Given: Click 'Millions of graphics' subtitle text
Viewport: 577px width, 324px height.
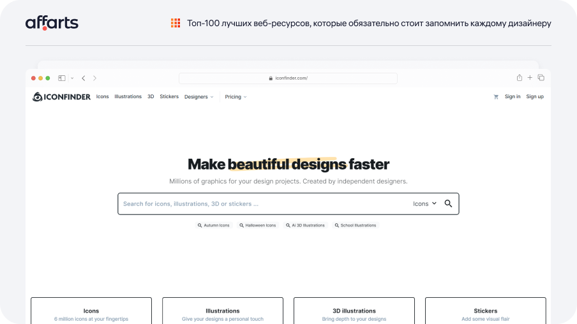Looking at the screenshot, I should click(288, 181).
